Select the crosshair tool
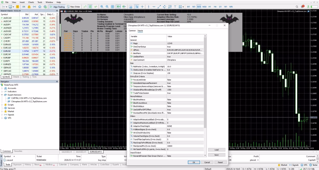Image resolution: width=319 pixels, height=170 pixels. coord(142,7)
